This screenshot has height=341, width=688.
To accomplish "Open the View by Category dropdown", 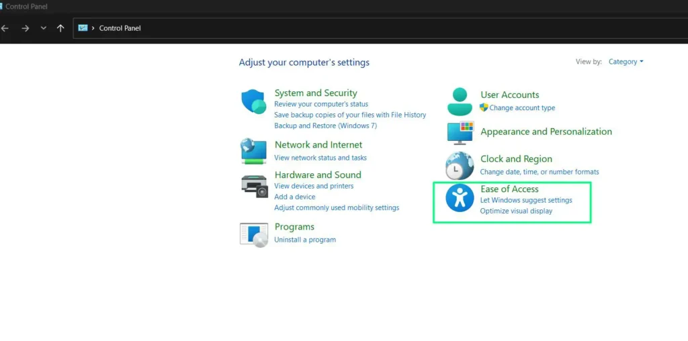I will 626,62.
